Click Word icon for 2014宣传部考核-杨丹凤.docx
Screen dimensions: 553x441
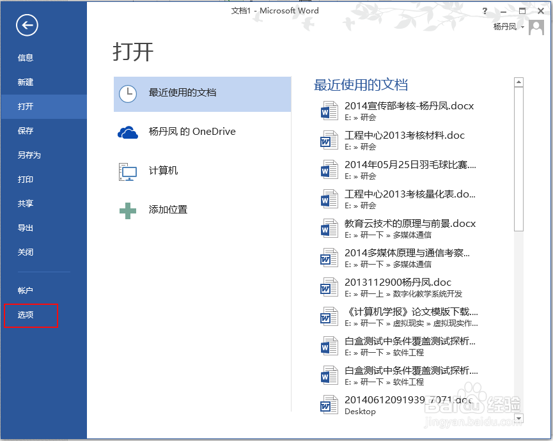pyautogui.click(x=329, y=111)
